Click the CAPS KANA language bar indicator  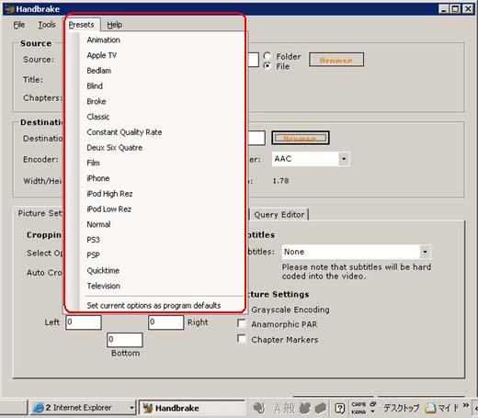click(x=358, y=408)
